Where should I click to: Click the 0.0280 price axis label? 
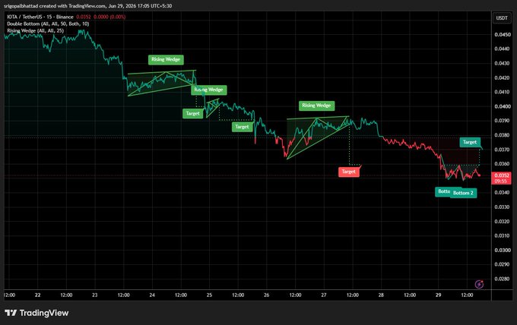[502, 279]
